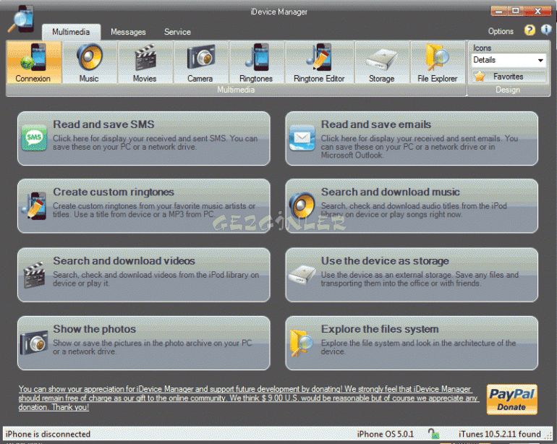Image resolution: width=557 pixels, height=444 pixels.
Task: Click the custom ringtones pencil icon
Action: [34, 205]
